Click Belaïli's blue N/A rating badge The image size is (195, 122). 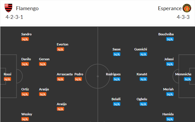117,104
